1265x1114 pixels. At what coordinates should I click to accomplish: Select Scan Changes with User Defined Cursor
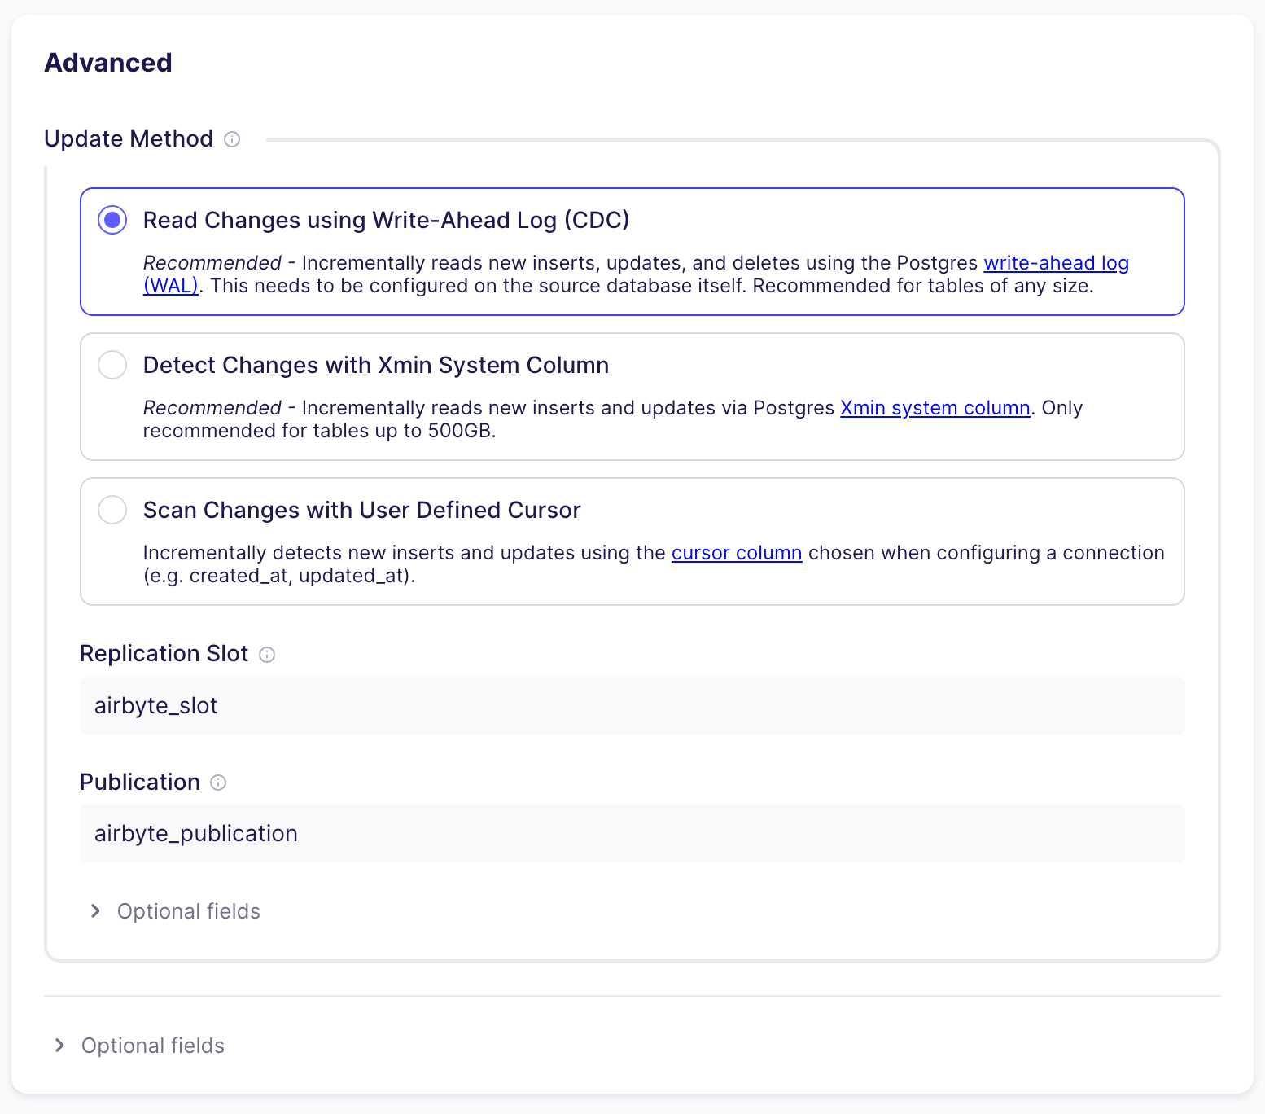click(112, 510)
